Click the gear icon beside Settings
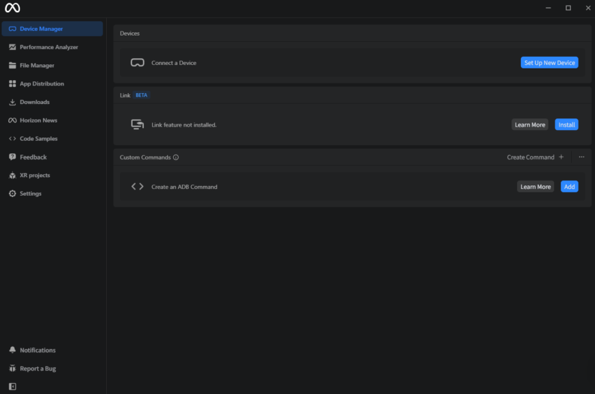595x394 pixels. point(12,194)
